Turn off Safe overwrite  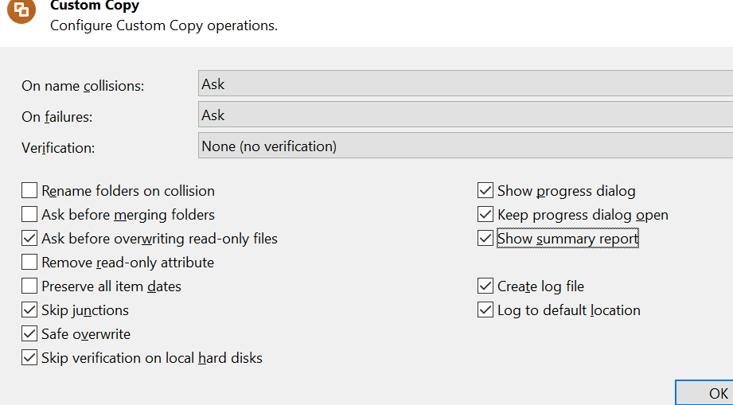[29, 334]
